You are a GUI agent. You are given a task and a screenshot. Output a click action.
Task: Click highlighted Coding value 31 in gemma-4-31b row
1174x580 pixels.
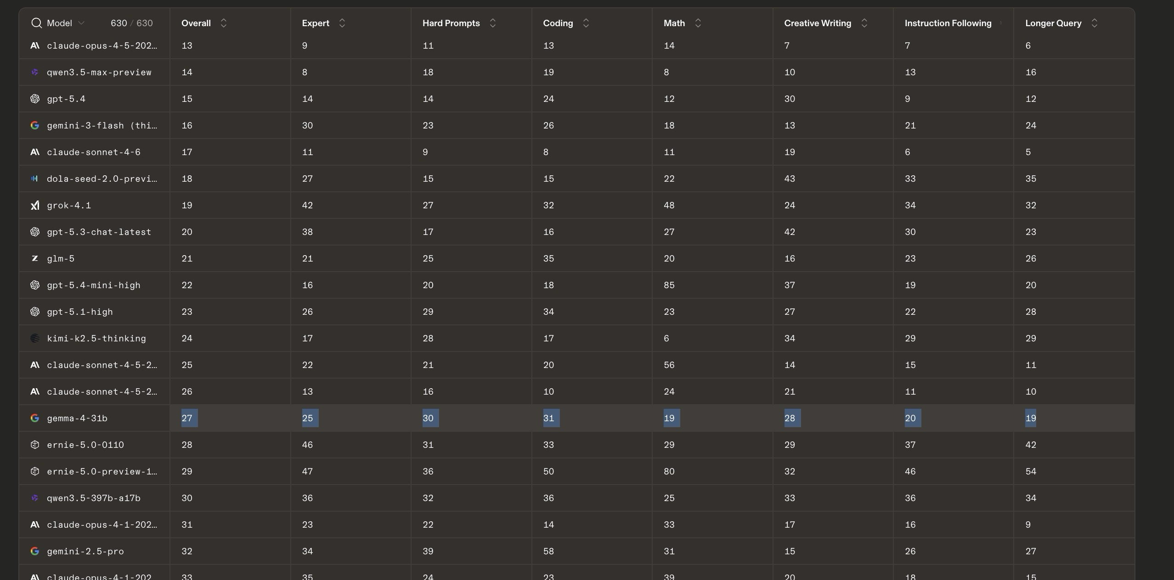(548, 418)
